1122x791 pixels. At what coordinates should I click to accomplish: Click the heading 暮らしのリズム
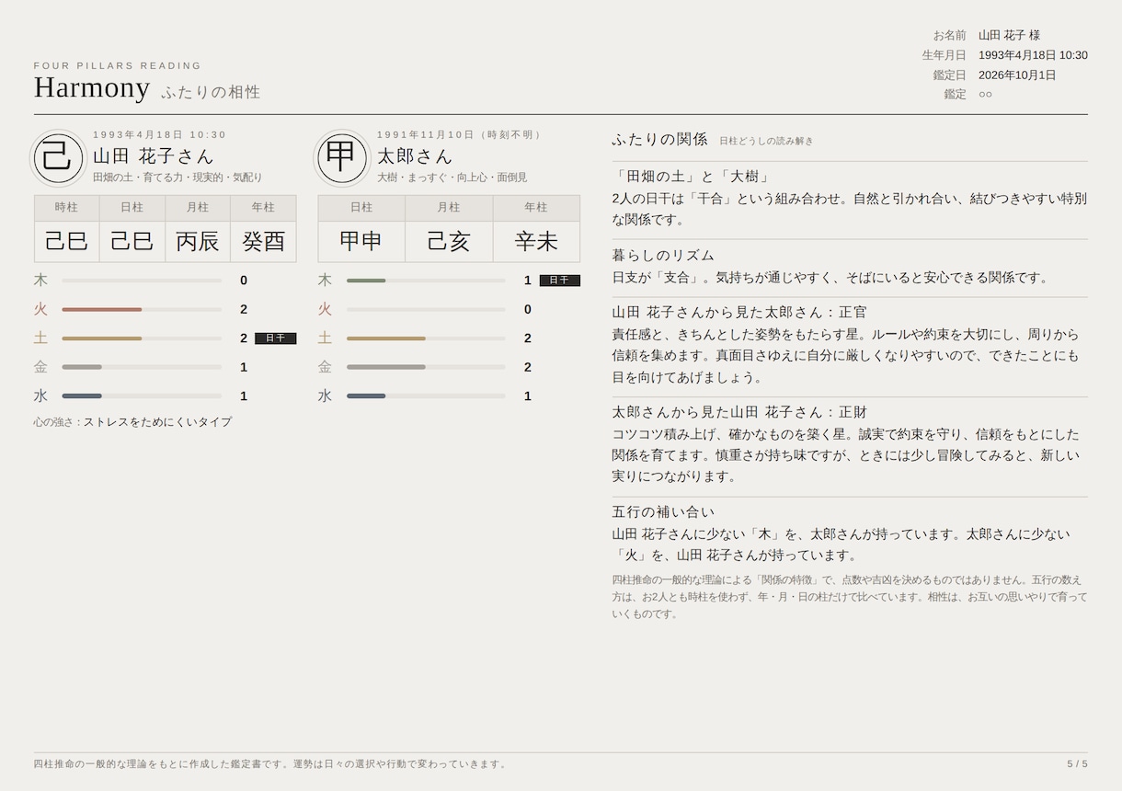(663, 255)
